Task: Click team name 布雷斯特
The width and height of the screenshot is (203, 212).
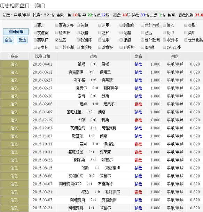Action: (x=105, y=184)
